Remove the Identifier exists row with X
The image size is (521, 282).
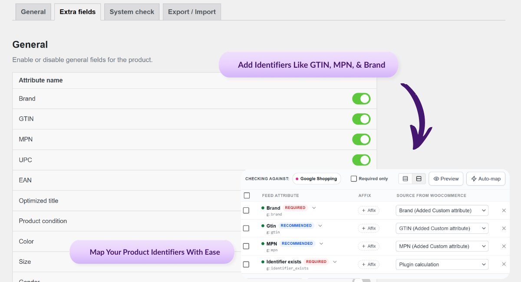point(504,264)
